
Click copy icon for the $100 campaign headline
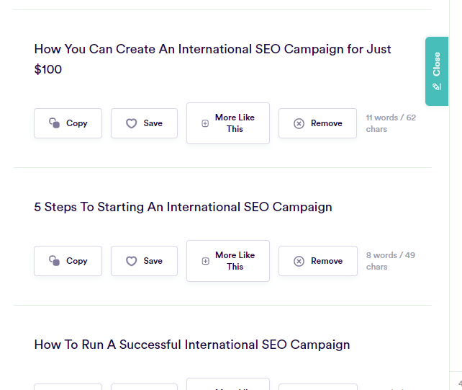pyautogui.click(x=54, y=123)
